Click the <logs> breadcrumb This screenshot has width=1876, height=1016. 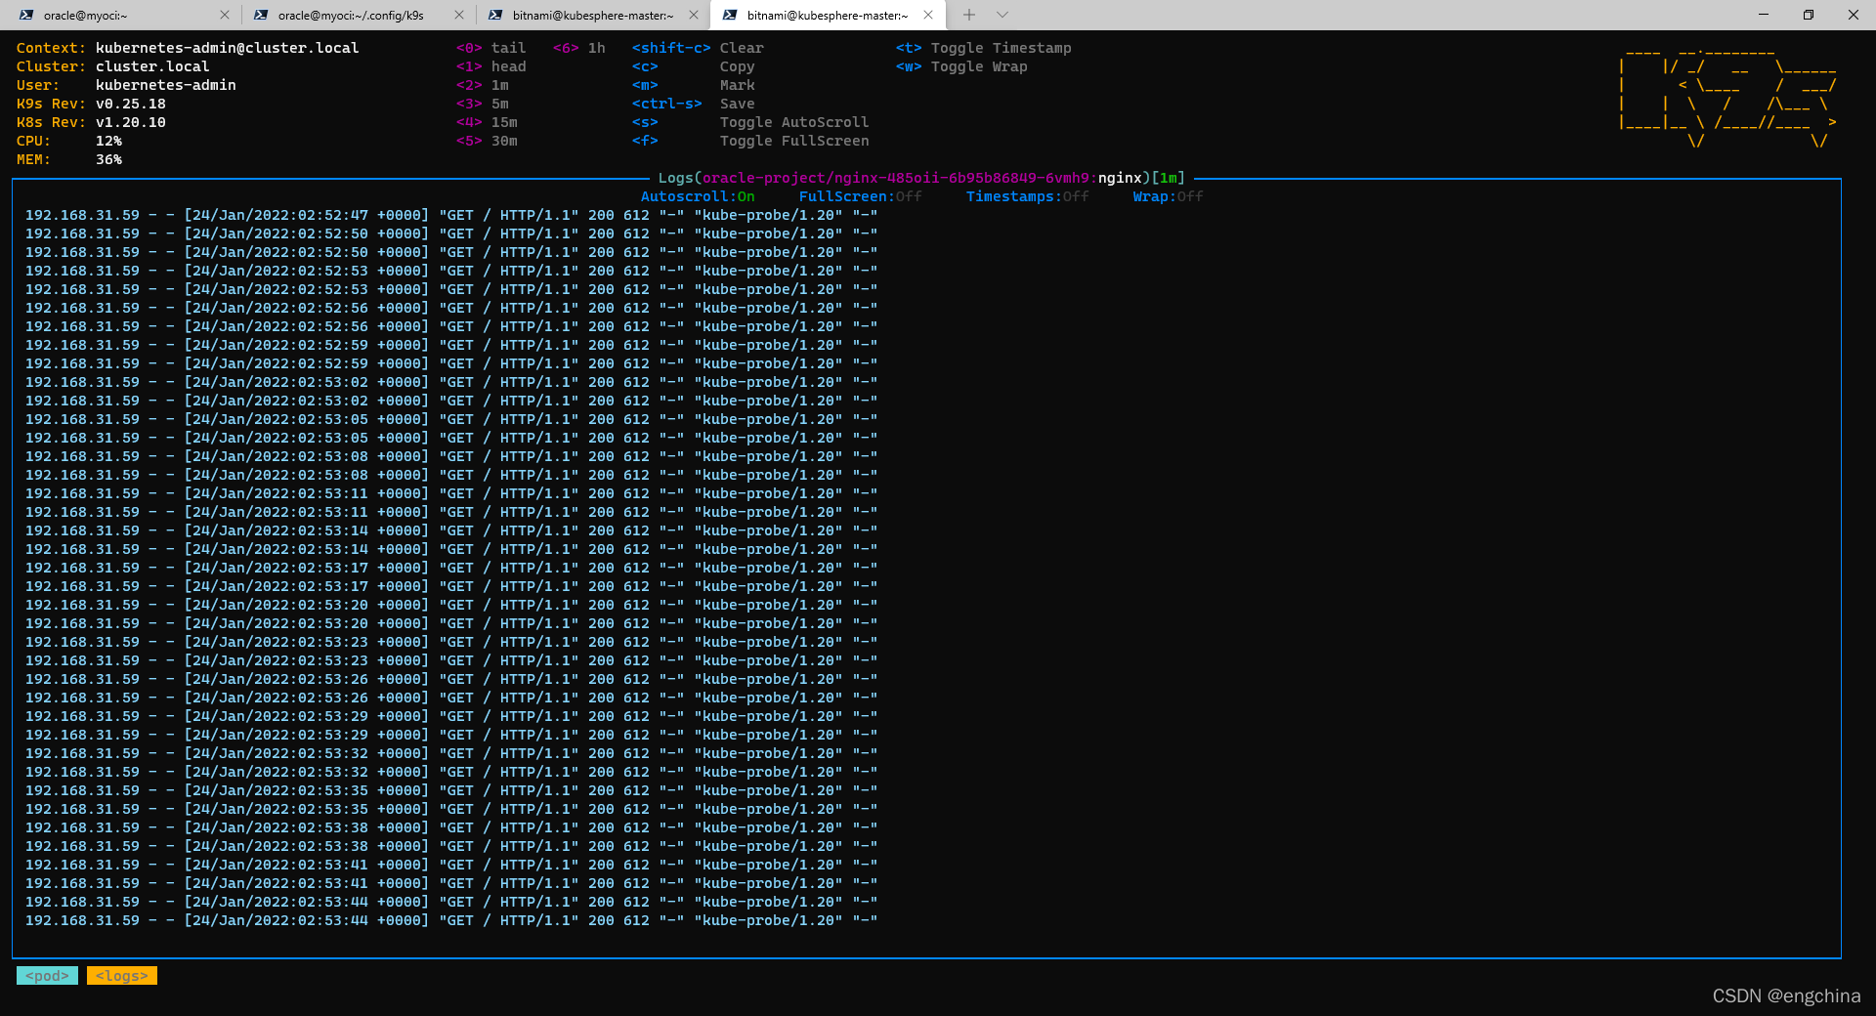tap(122, 976)
